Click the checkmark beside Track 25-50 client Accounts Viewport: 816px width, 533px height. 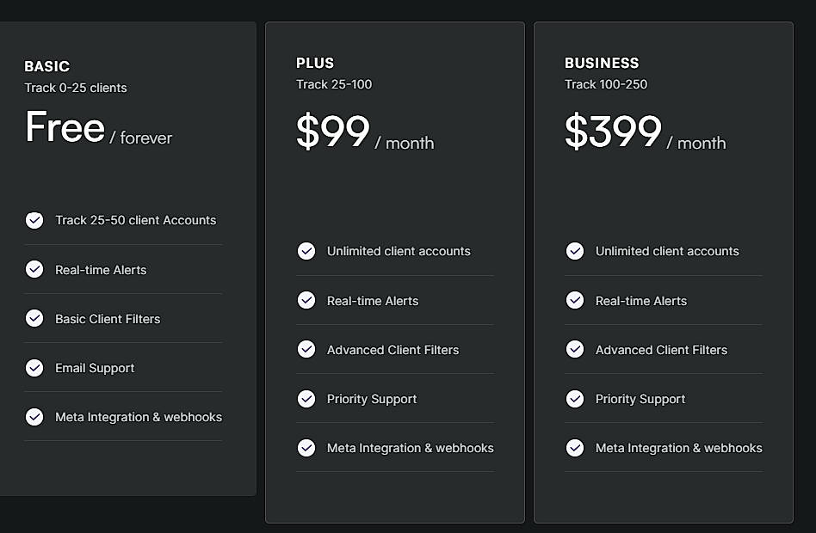click(x=34, y=220)
